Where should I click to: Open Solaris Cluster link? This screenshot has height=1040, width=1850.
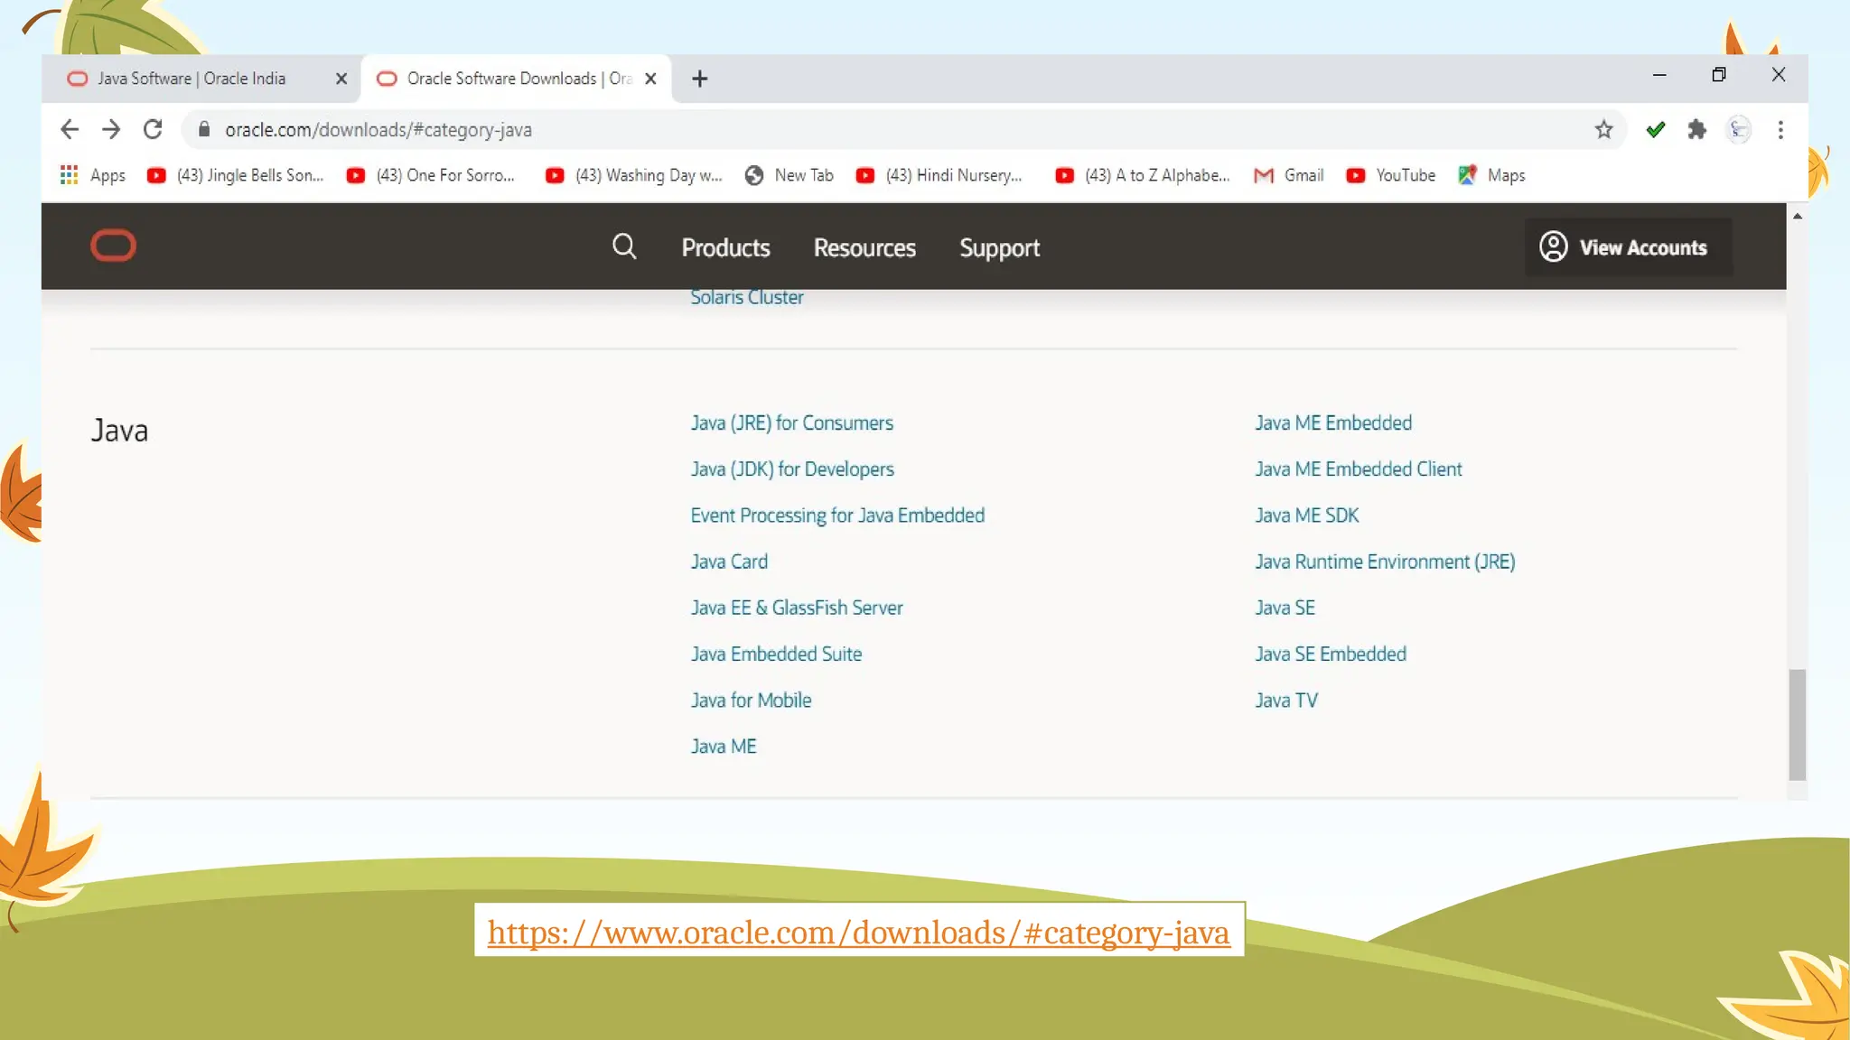tap(747, 297)
